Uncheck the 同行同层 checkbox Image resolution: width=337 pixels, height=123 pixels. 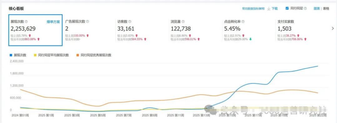coord(287,8)
